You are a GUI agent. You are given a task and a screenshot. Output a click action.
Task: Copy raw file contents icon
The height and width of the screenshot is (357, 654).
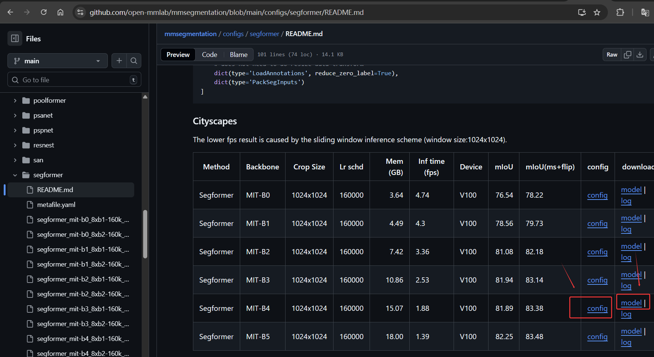[x=628, y=55]
